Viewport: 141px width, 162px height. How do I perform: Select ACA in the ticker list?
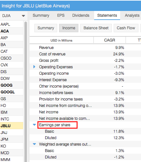point(12,31)
